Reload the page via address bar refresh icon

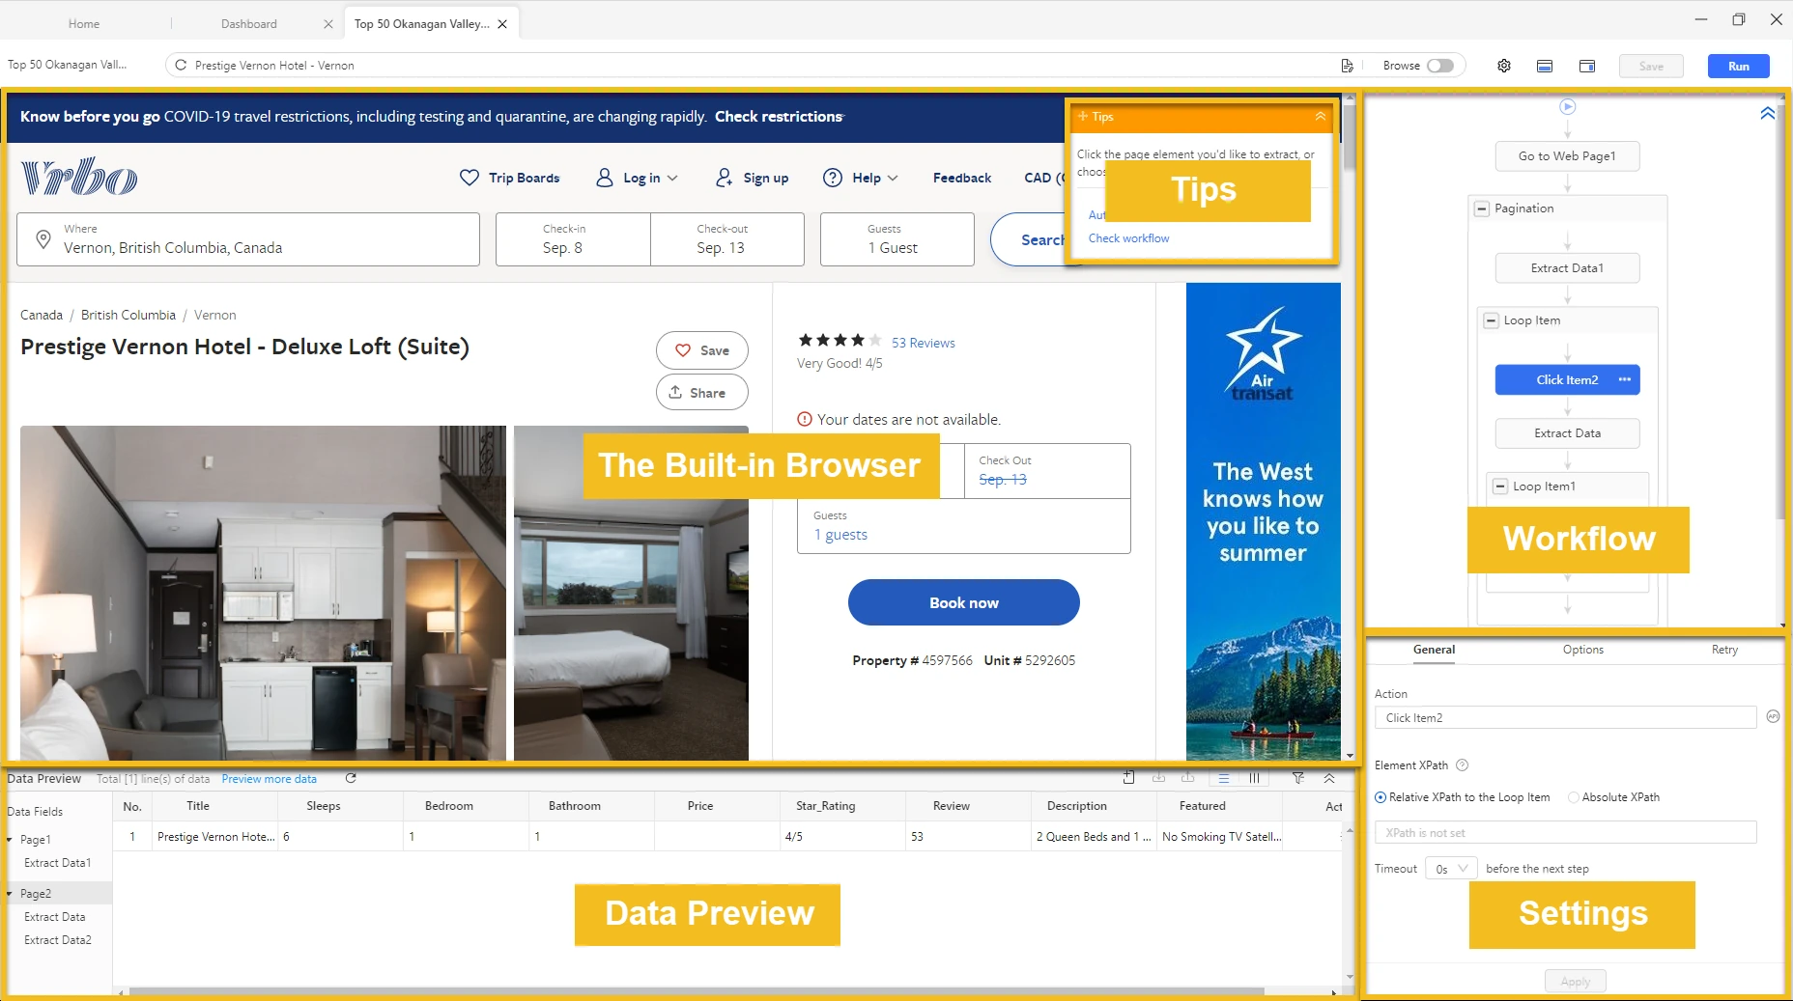point(181,66)
